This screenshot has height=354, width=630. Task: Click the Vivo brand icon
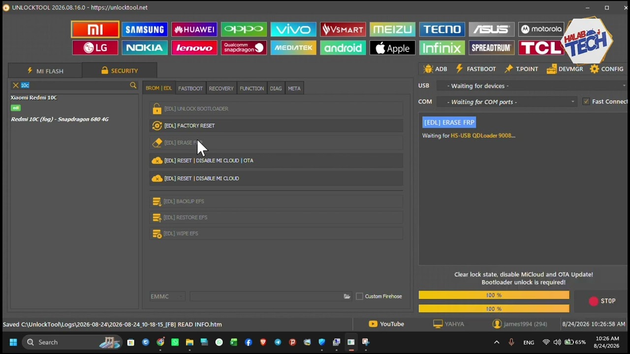[x=293, y=29]
